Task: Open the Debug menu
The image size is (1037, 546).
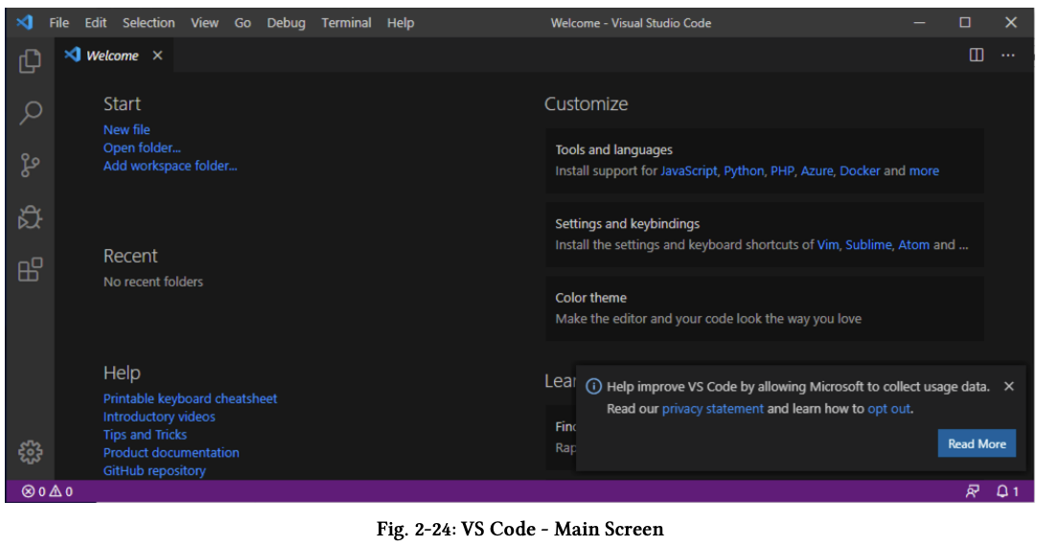Action: 287,22
